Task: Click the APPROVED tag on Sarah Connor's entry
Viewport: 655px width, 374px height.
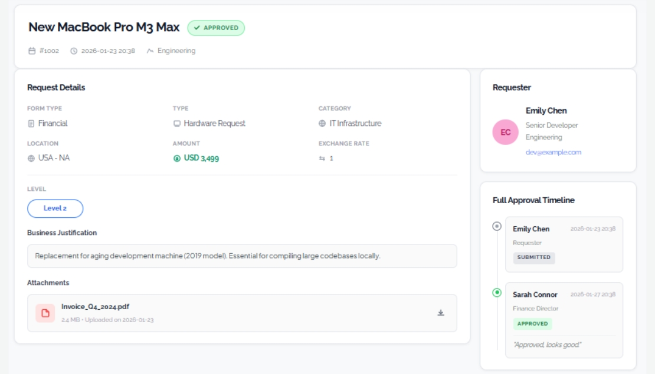Action: (533, 323)
